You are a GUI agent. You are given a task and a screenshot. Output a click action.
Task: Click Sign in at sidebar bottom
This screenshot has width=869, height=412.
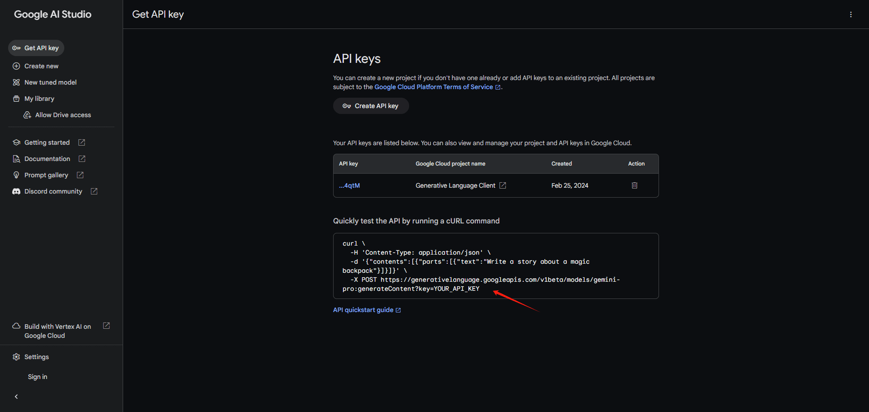coord(38,377)
